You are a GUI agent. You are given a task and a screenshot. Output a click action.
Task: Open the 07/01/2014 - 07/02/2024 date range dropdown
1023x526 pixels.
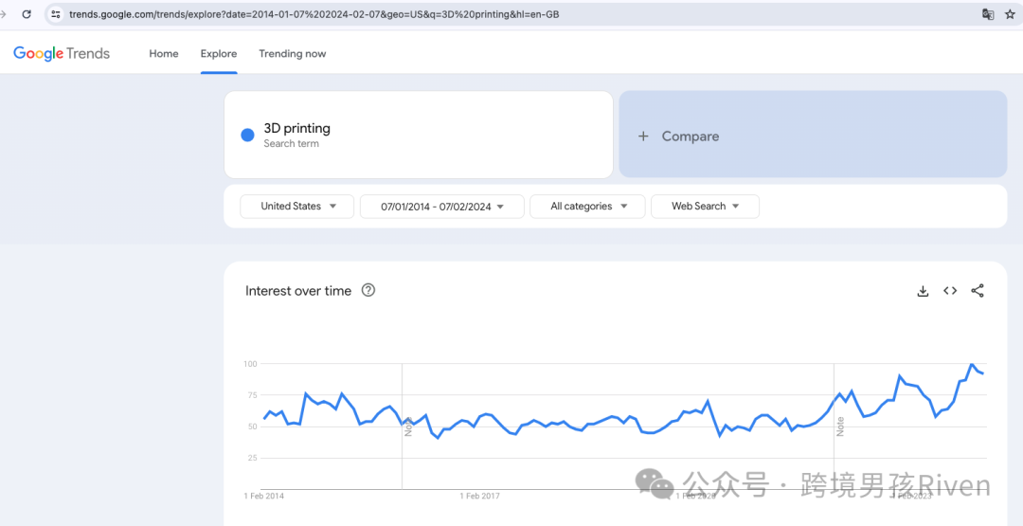click(x=441, y=207)
